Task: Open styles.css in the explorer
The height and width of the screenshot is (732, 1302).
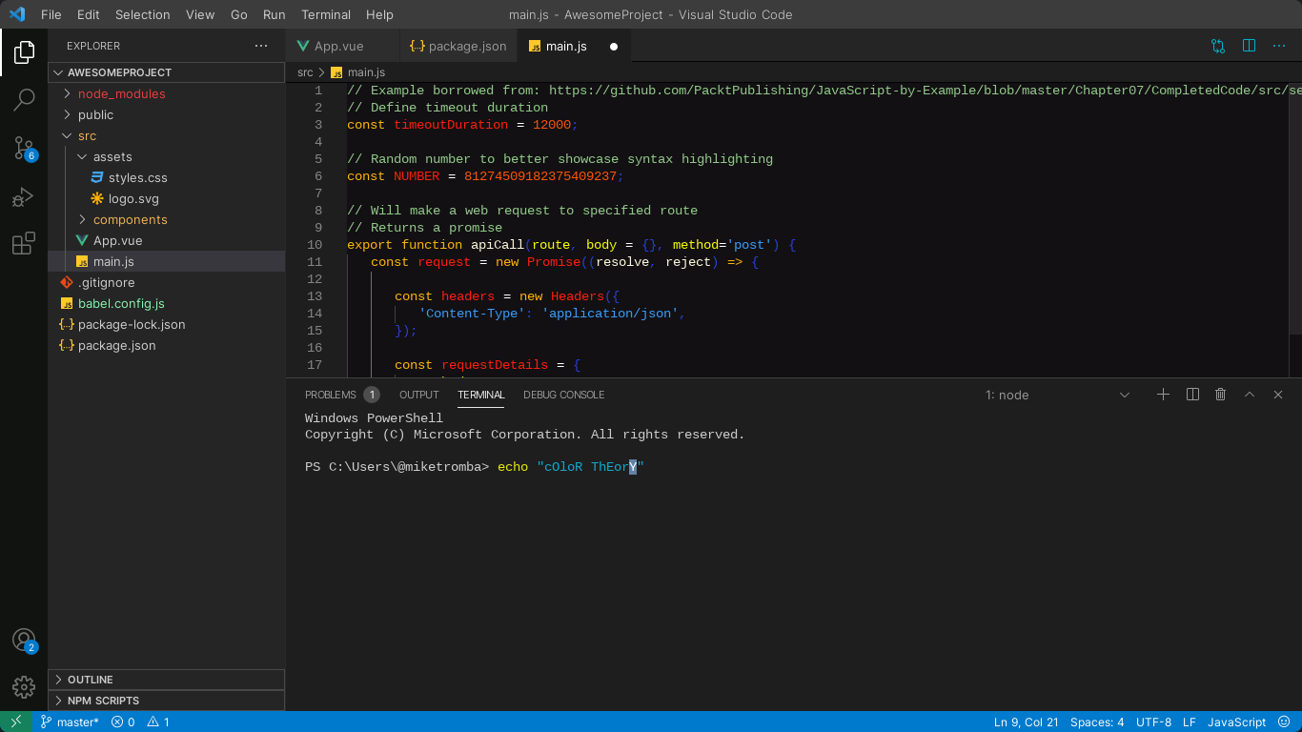Action: [x=166, y=177]
